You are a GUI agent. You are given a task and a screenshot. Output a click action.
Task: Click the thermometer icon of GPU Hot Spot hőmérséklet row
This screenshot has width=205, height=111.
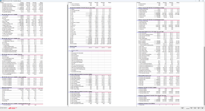coord(139,36)
